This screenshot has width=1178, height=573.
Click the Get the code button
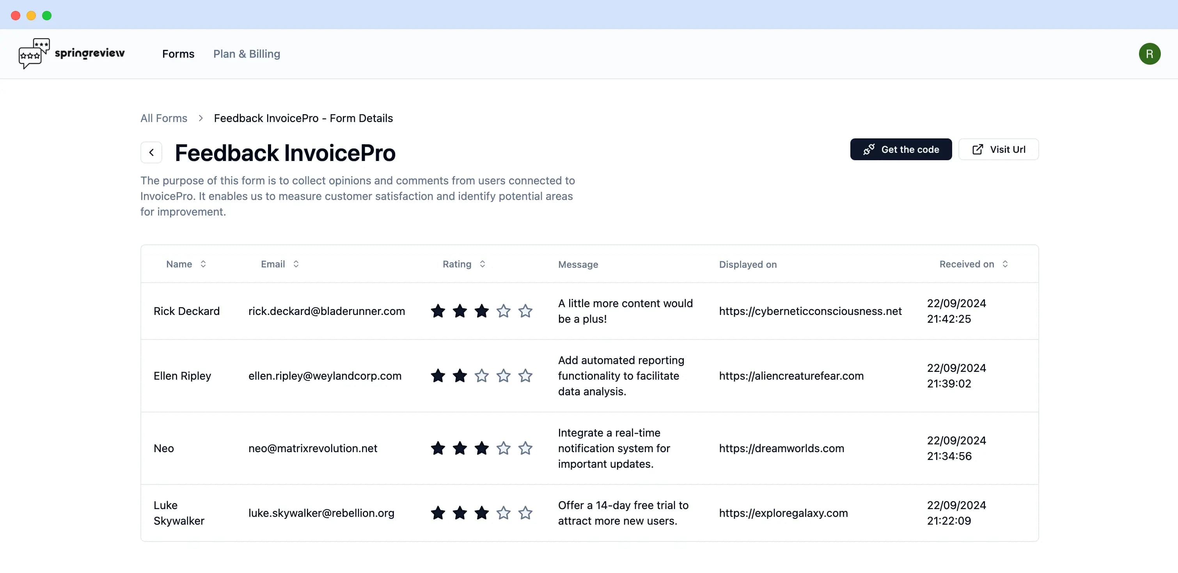(x=901, y=149)
